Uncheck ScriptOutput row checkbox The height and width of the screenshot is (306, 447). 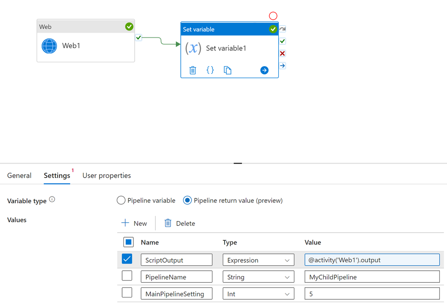[x=127, y=259]
